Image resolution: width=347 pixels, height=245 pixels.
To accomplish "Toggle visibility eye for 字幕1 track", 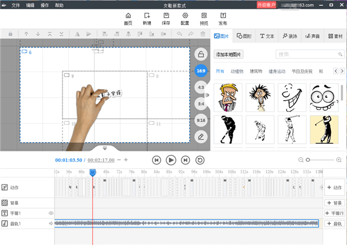I will 51,213.
